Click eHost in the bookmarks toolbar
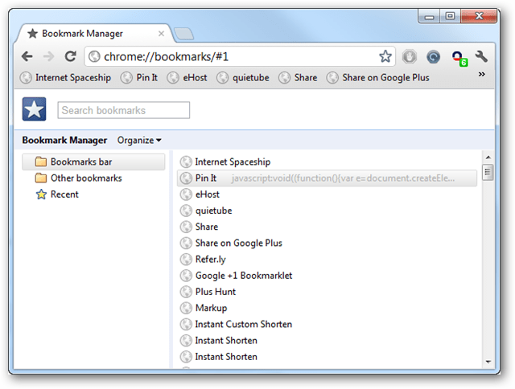This screenshot has height=389, width=515. click(187, 78)
